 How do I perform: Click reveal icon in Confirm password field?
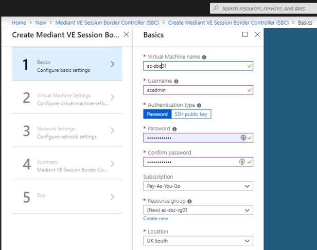point(242,162)
